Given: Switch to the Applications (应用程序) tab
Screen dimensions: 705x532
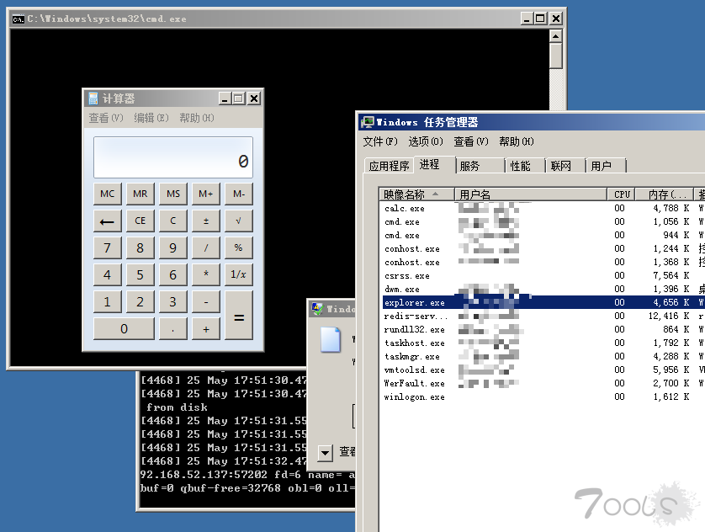Looking at the screenshot, I should (x=389, y=166).
